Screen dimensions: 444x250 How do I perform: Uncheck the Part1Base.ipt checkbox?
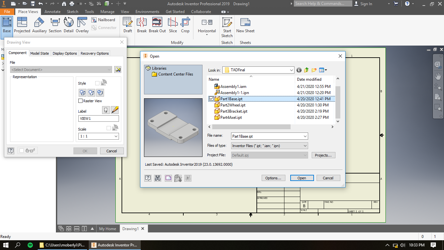point(211,99)
